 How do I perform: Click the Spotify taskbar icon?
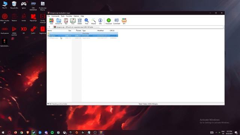(x=52, y=132)
